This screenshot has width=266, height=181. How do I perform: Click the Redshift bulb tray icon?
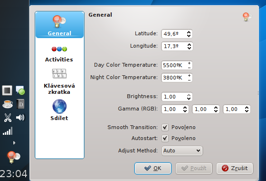click(x=13, y=157)
